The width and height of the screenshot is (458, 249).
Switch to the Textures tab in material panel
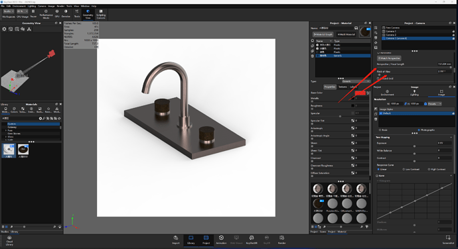coord(343,87)
